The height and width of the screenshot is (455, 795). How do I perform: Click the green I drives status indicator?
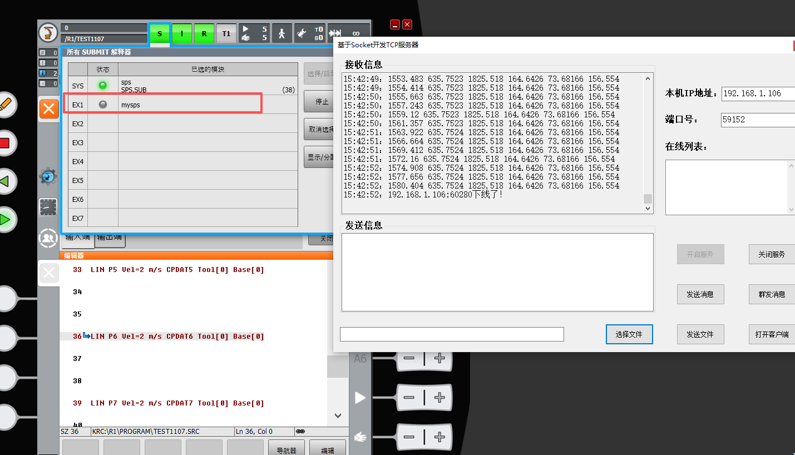point(182,34)
